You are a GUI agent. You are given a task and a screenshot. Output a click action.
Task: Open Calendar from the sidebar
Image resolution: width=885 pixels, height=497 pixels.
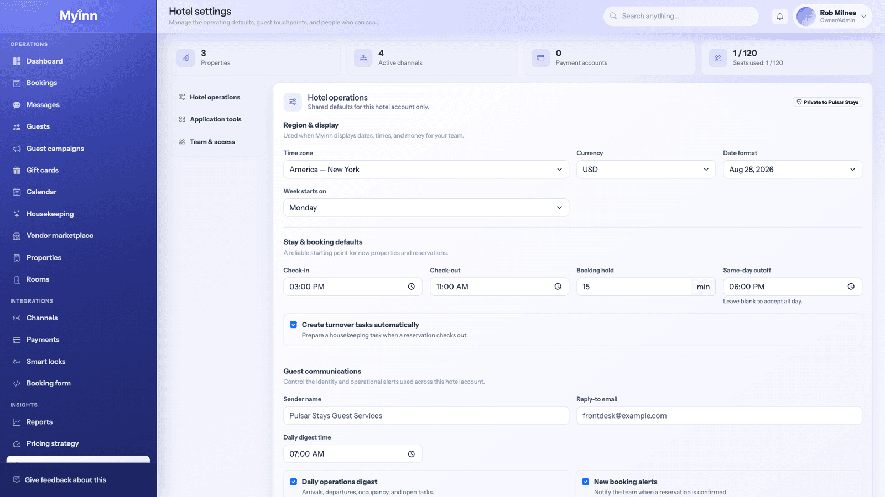(78, 192)
